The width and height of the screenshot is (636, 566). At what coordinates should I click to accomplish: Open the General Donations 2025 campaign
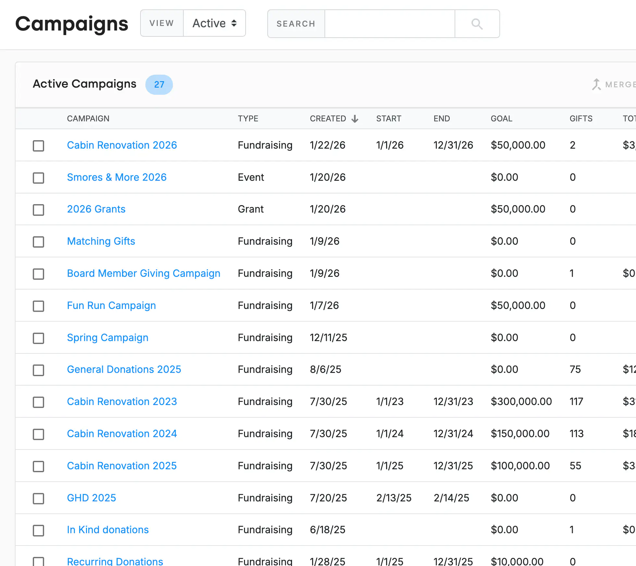pyautogui.click(x=124, y=369)
